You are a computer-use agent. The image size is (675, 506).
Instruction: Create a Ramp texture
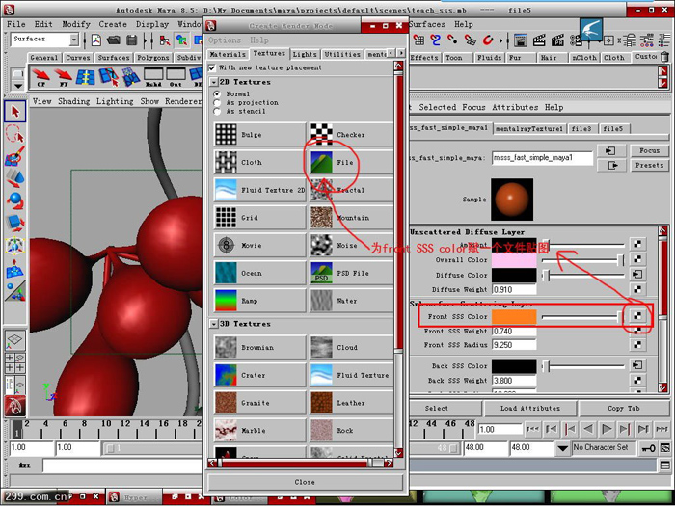[x=259, y=301]
